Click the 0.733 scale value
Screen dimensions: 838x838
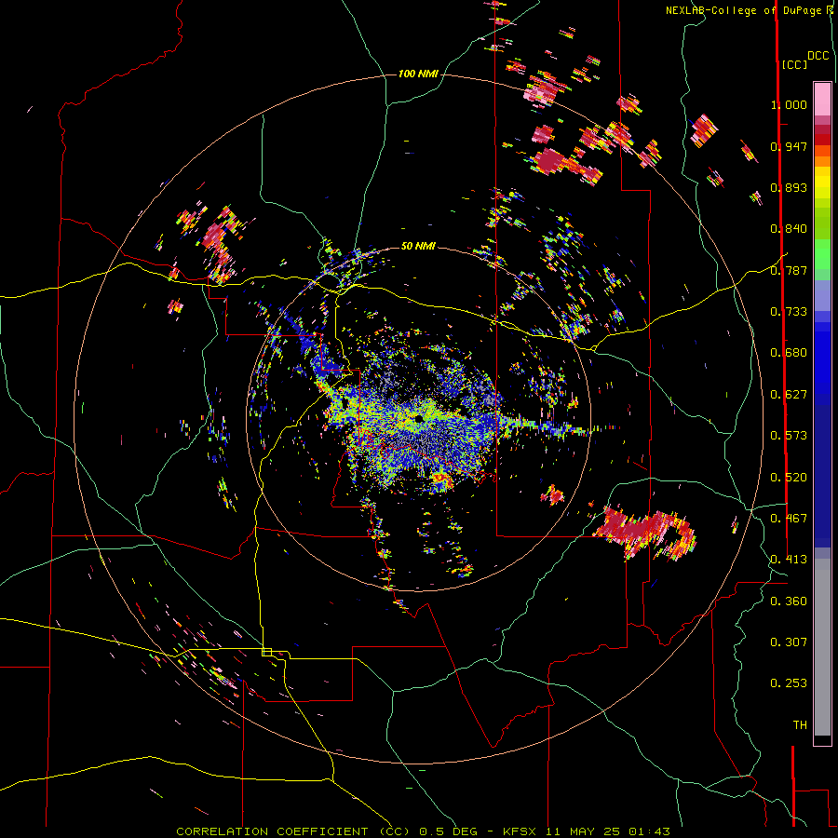789,312
